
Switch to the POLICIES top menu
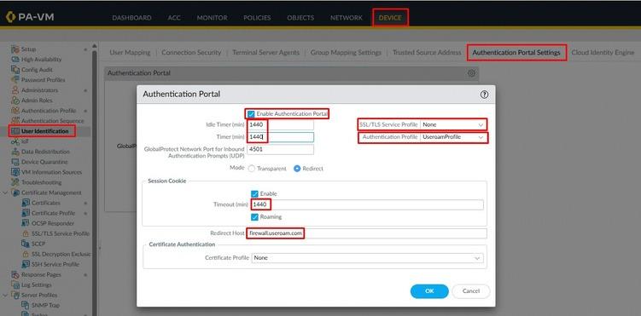pos(257,18)
